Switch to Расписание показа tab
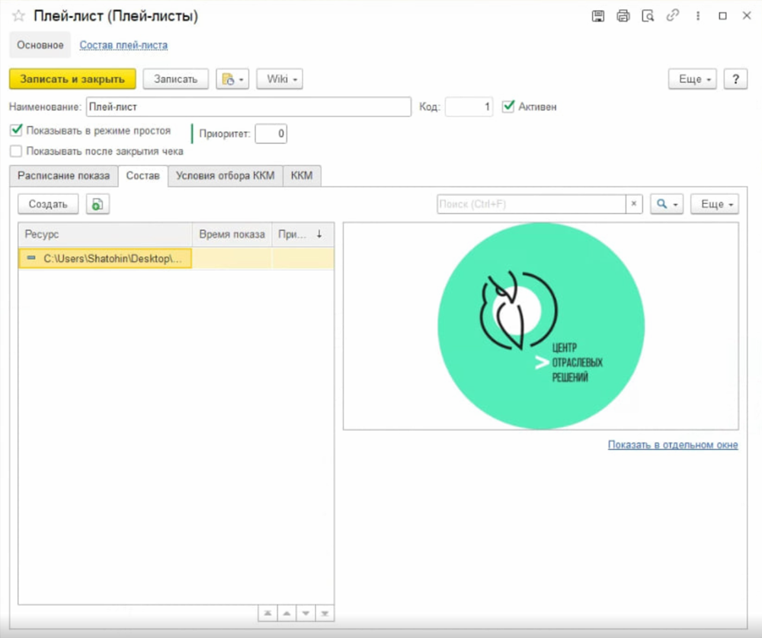The image size is (762, 638). (64, 176)
